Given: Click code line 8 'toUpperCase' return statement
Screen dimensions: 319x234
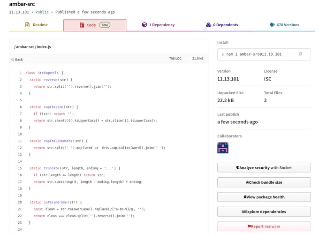Looking at the screenshot, I should pos(95,121).
